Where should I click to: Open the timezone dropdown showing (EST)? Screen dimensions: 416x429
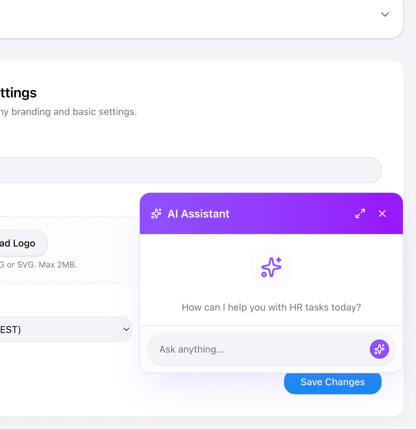[65, 329]
